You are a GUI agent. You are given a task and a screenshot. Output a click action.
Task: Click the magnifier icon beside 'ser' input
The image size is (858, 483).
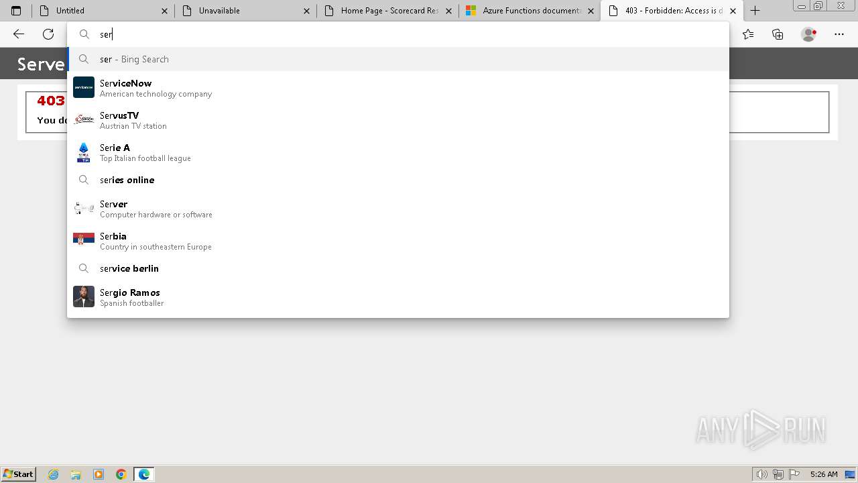[84, 34]
